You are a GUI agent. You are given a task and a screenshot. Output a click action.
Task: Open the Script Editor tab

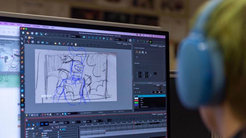point(160,114)
